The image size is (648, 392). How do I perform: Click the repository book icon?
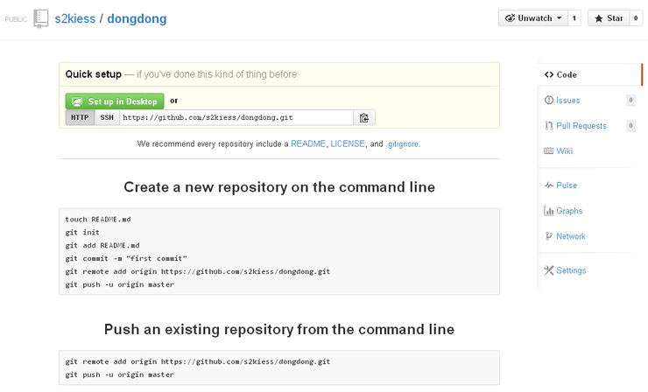(41, 19)
